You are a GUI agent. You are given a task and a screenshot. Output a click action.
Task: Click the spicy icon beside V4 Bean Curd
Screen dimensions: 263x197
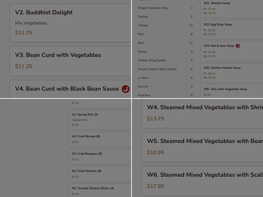(125, 89)
